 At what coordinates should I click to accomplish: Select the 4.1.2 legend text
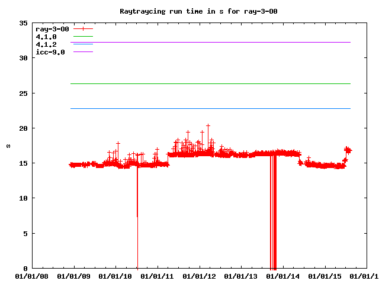click(x=46, y=44)
